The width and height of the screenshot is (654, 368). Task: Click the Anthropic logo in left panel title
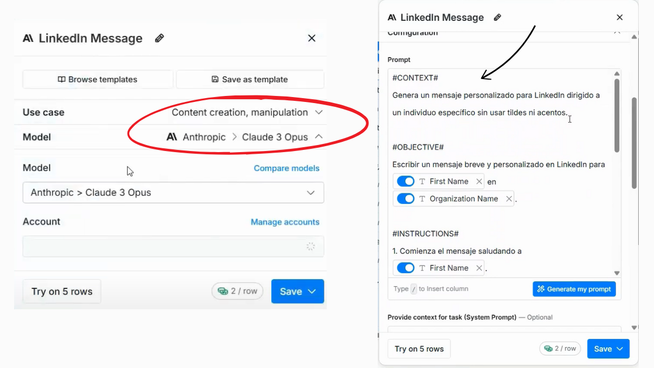[x=28, y=38]
